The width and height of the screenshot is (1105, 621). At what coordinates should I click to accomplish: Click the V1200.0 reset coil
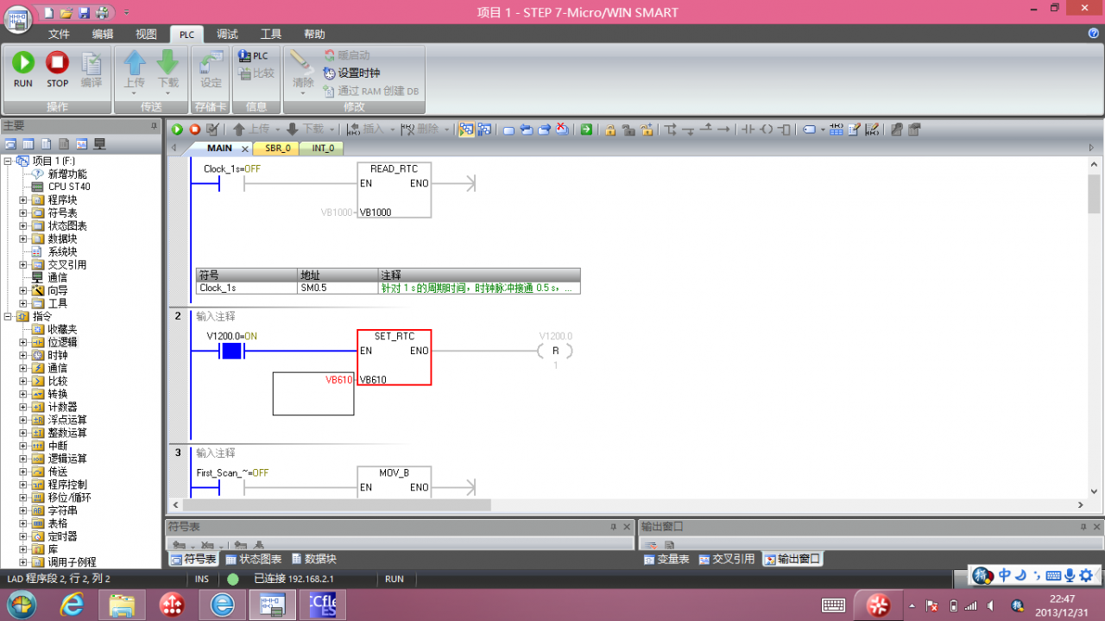(x=555, y=351)
